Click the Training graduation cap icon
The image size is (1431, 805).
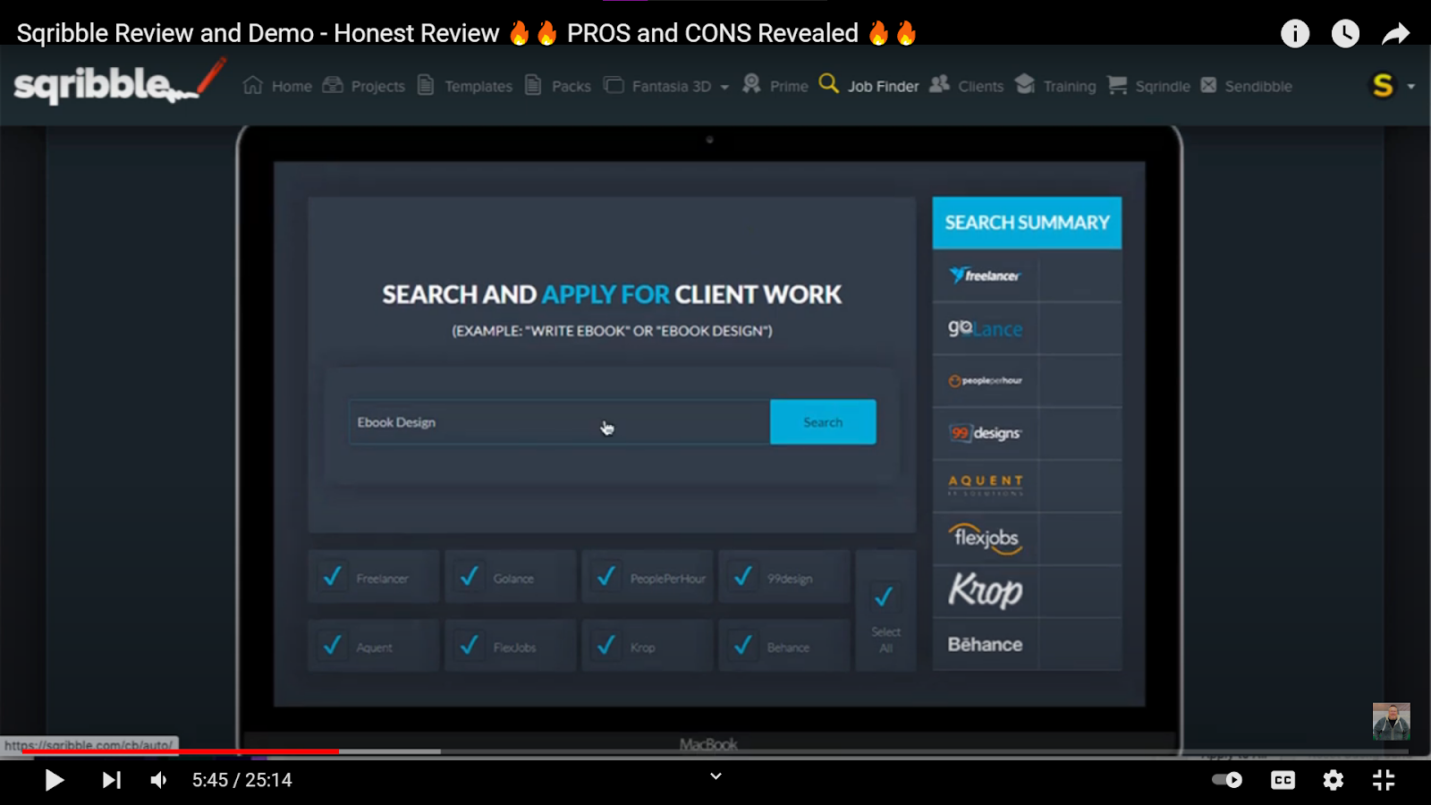[x=1025, y=84]
